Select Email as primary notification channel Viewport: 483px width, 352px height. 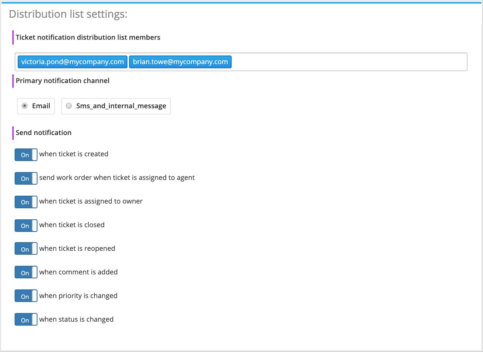25,106
